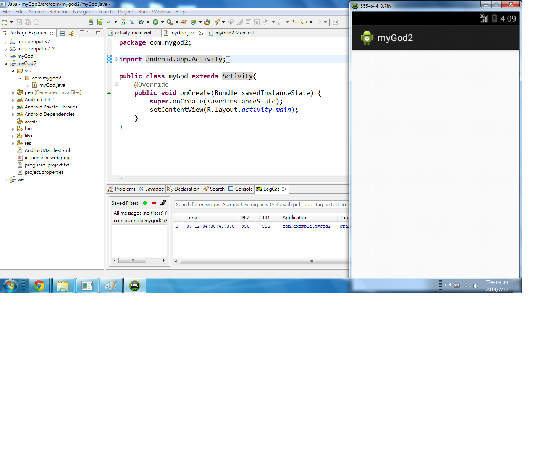Open the Project menu
Image resolution: width=553 pixels, height=475 pixels.
pyautogui.click(x=125, y=12)
